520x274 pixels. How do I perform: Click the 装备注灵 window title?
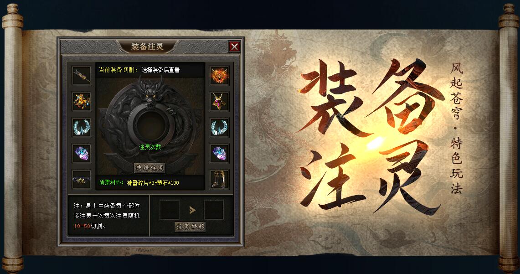[147, 47]
